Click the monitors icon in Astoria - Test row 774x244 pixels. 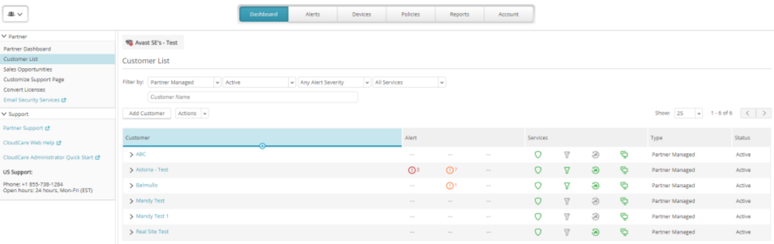coord(624,170)
